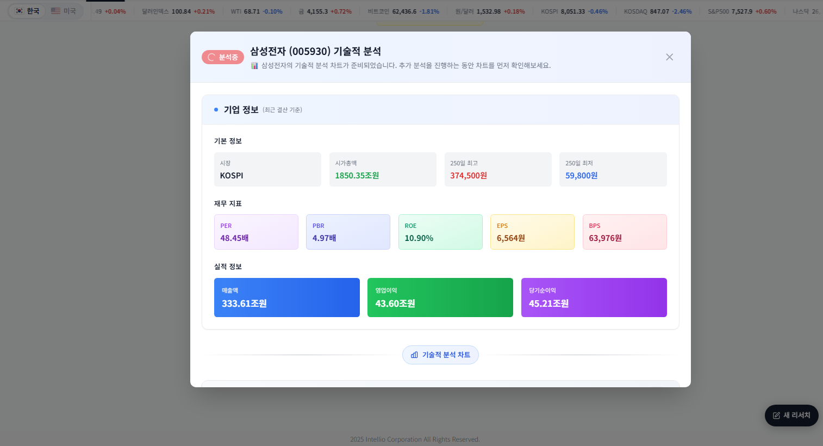
Task: Switch to the 한국 market toggle
Action: click(27, 11)
